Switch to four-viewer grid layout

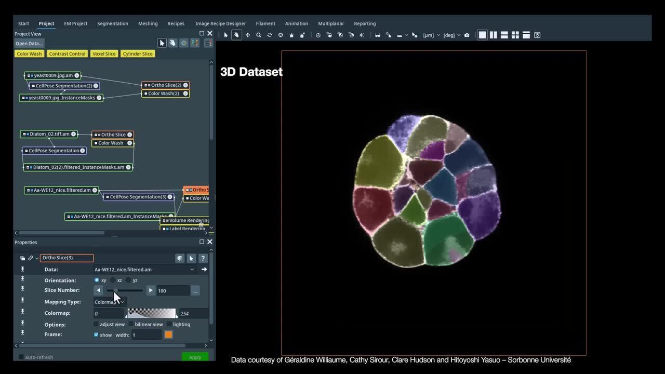(515, 35)
